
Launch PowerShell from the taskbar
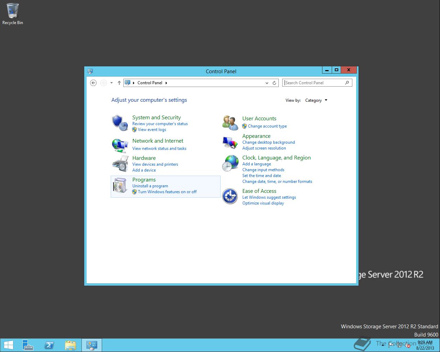pos(49,345)
